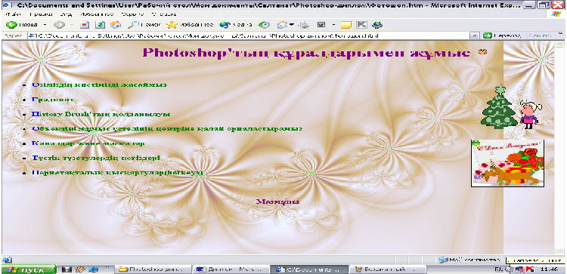Click the first quick launch icon next to Start

(67, 269)
